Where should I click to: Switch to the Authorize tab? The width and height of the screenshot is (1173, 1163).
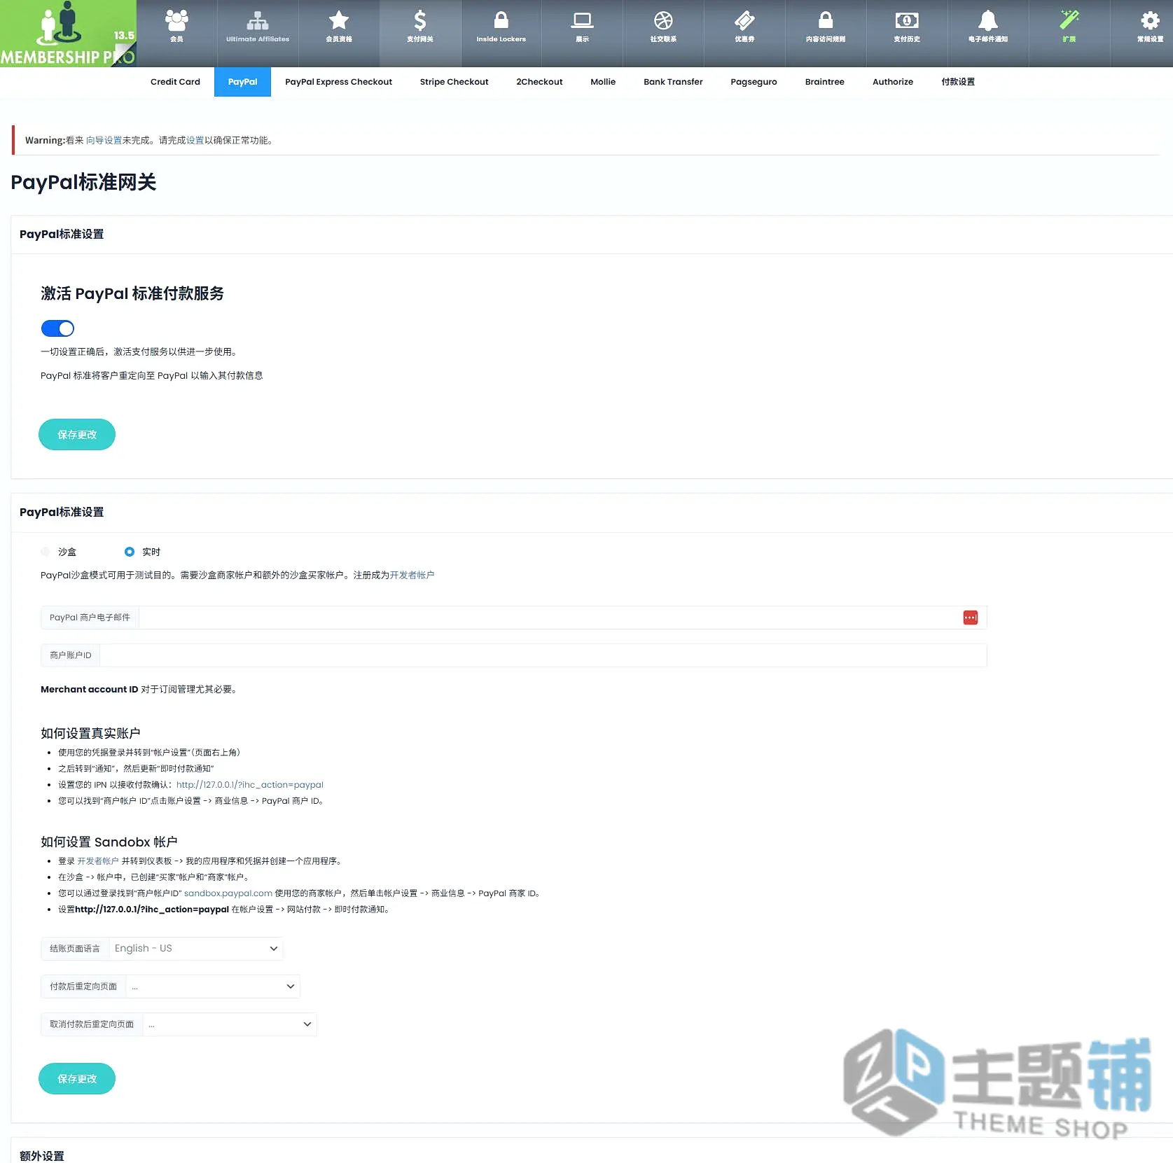(x=893, y=82)
